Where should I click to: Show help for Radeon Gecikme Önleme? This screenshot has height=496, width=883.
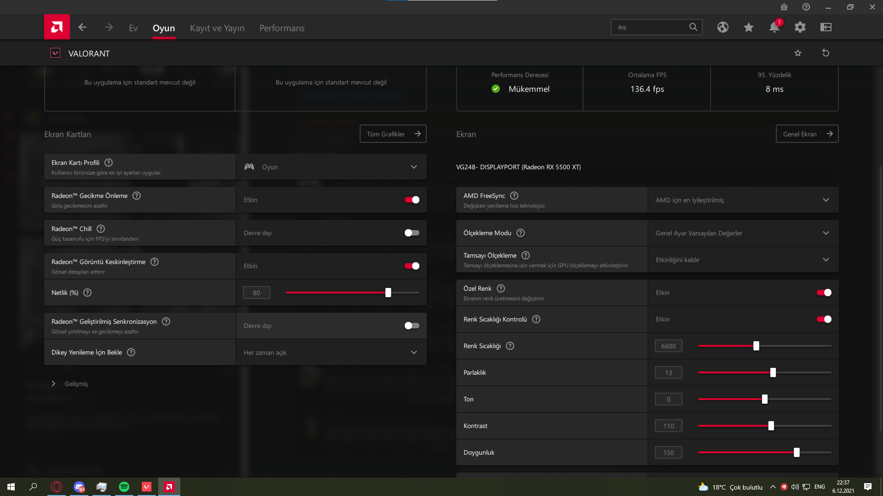(137, 196)
